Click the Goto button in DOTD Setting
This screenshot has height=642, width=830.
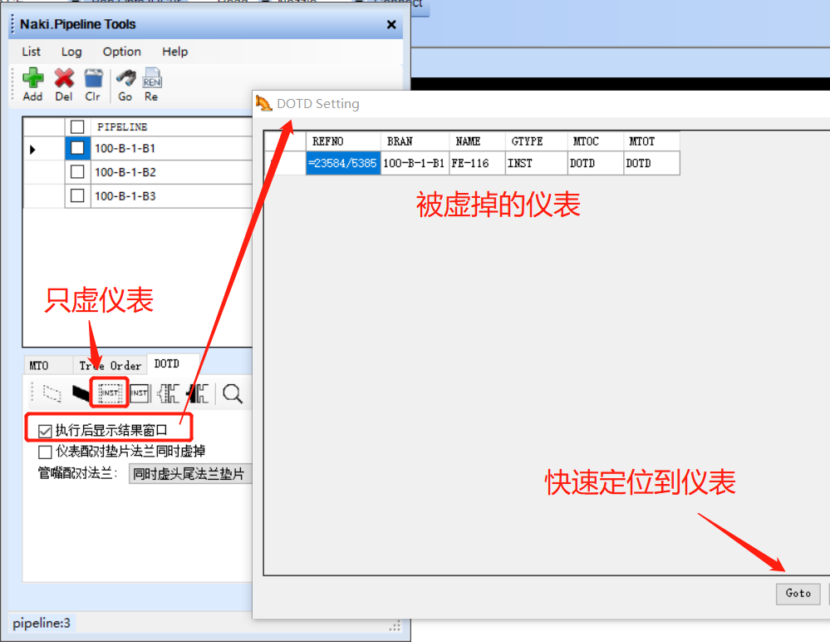[x=797, y=594]
